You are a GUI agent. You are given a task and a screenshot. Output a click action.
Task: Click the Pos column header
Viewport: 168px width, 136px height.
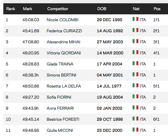click(157, 9)
